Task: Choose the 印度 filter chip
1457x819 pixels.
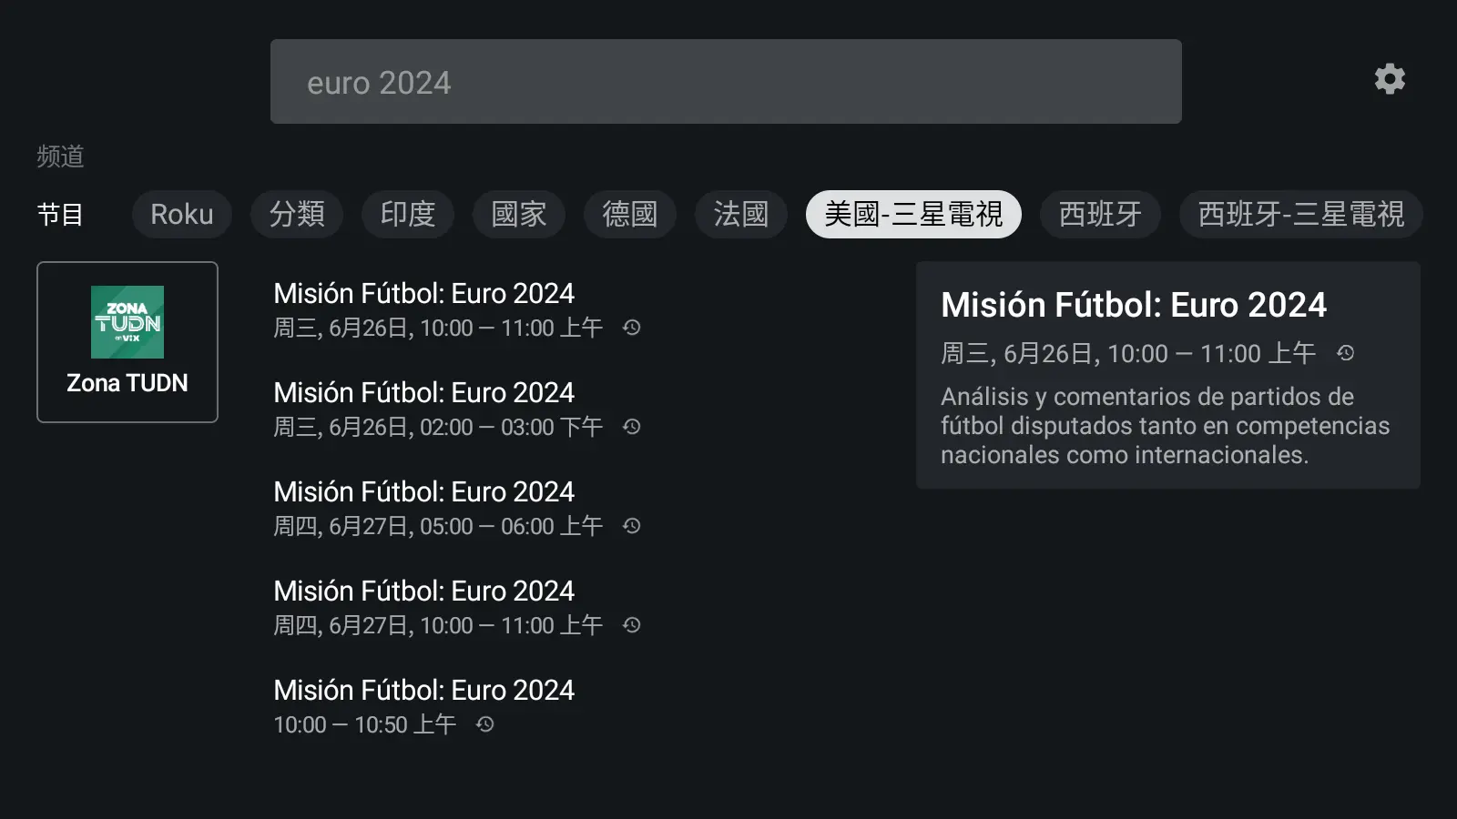Action: 408,214
